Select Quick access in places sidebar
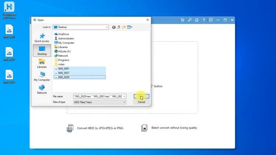276x155 pixels. tap(42, 38)
